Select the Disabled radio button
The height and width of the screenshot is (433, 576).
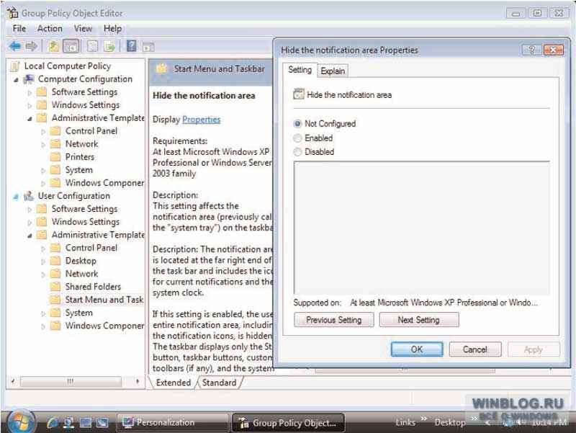pos(297,152)
